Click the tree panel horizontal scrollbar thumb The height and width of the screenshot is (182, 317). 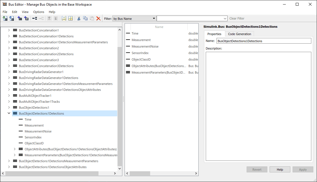point(52,173)
